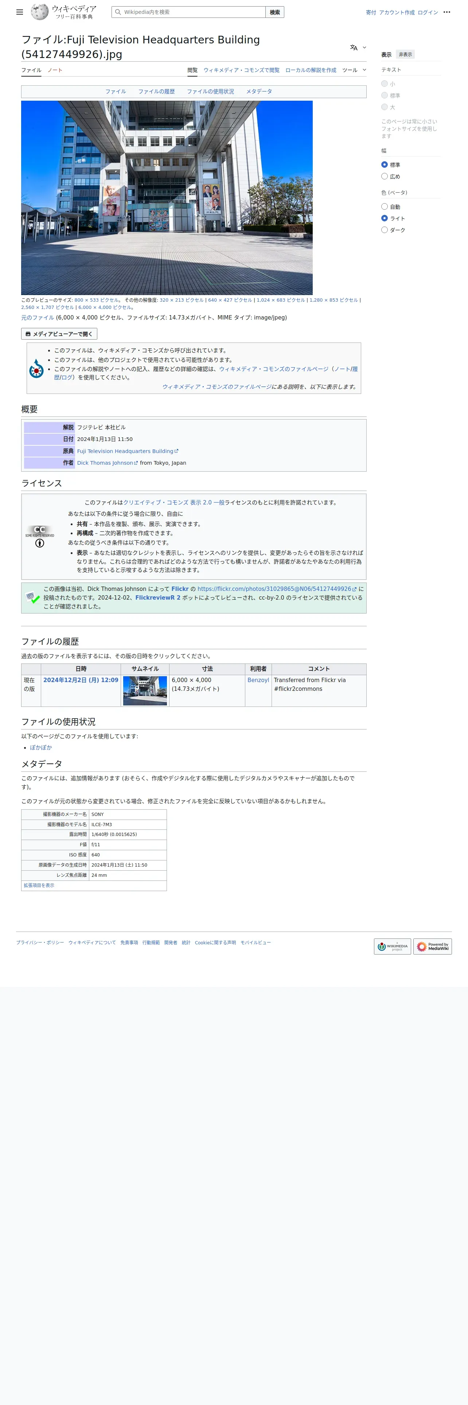The image size is (468, 1405).
Task: Open the 2024年12月2日 (月) 12:09 version
Action: coord(81,680)
